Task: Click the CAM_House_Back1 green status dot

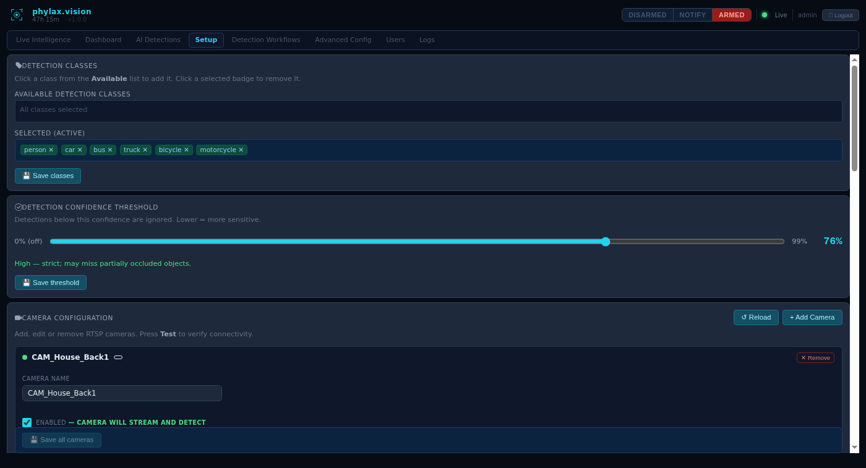Action: coord(25,357)
